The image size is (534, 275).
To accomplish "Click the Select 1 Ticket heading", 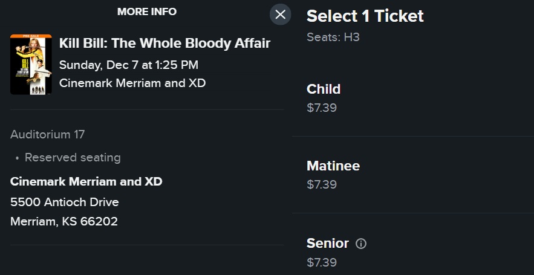I will [x=365, y=16].
